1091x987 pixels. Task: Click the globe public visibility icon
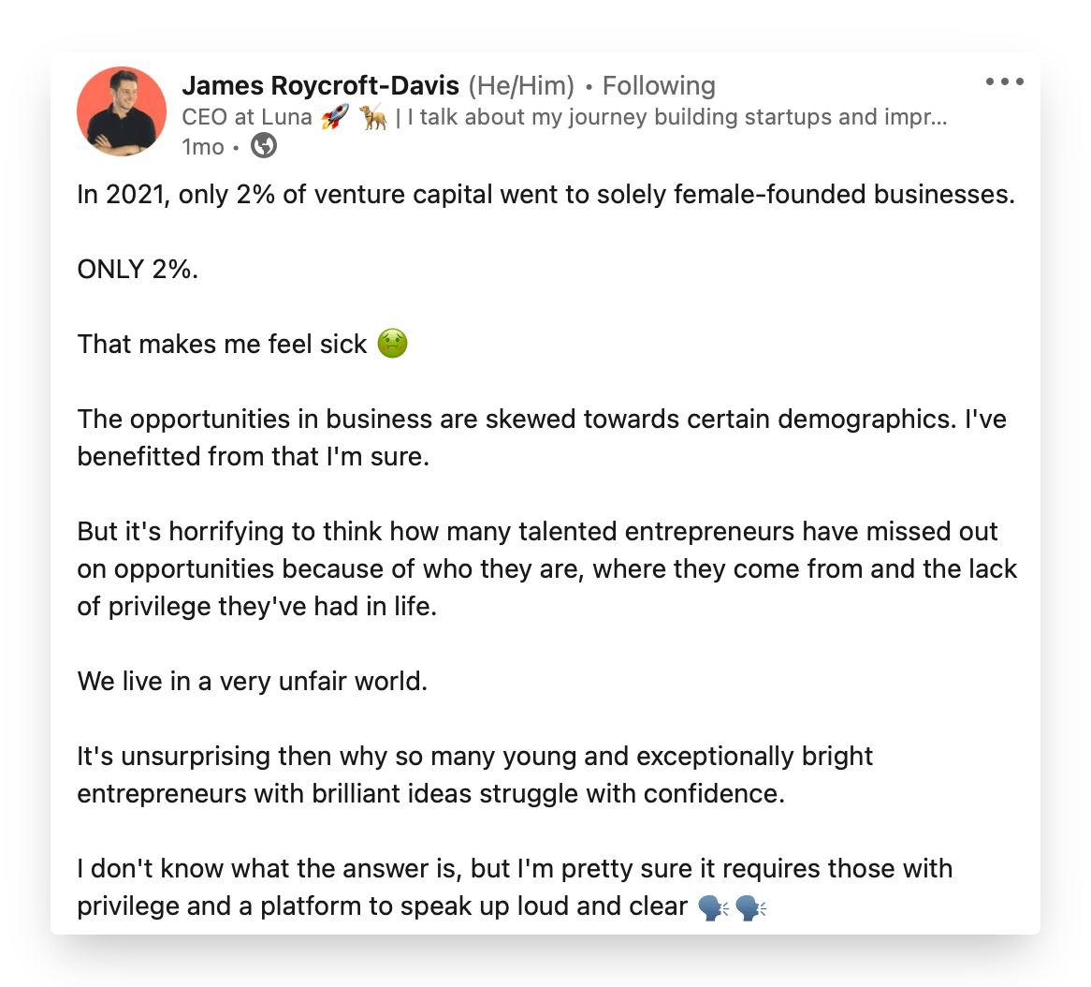pyautogui.click(x=264, y=146)
